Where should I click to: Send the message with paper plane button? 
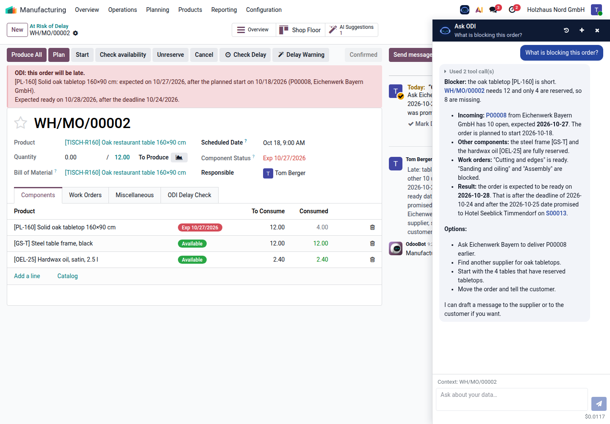coord(599,404)
